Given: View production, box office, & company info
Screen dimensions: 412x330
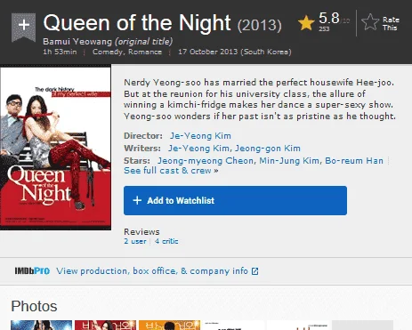Looking at the screenshot, I should pyautogui.click(x=152, y=271).
